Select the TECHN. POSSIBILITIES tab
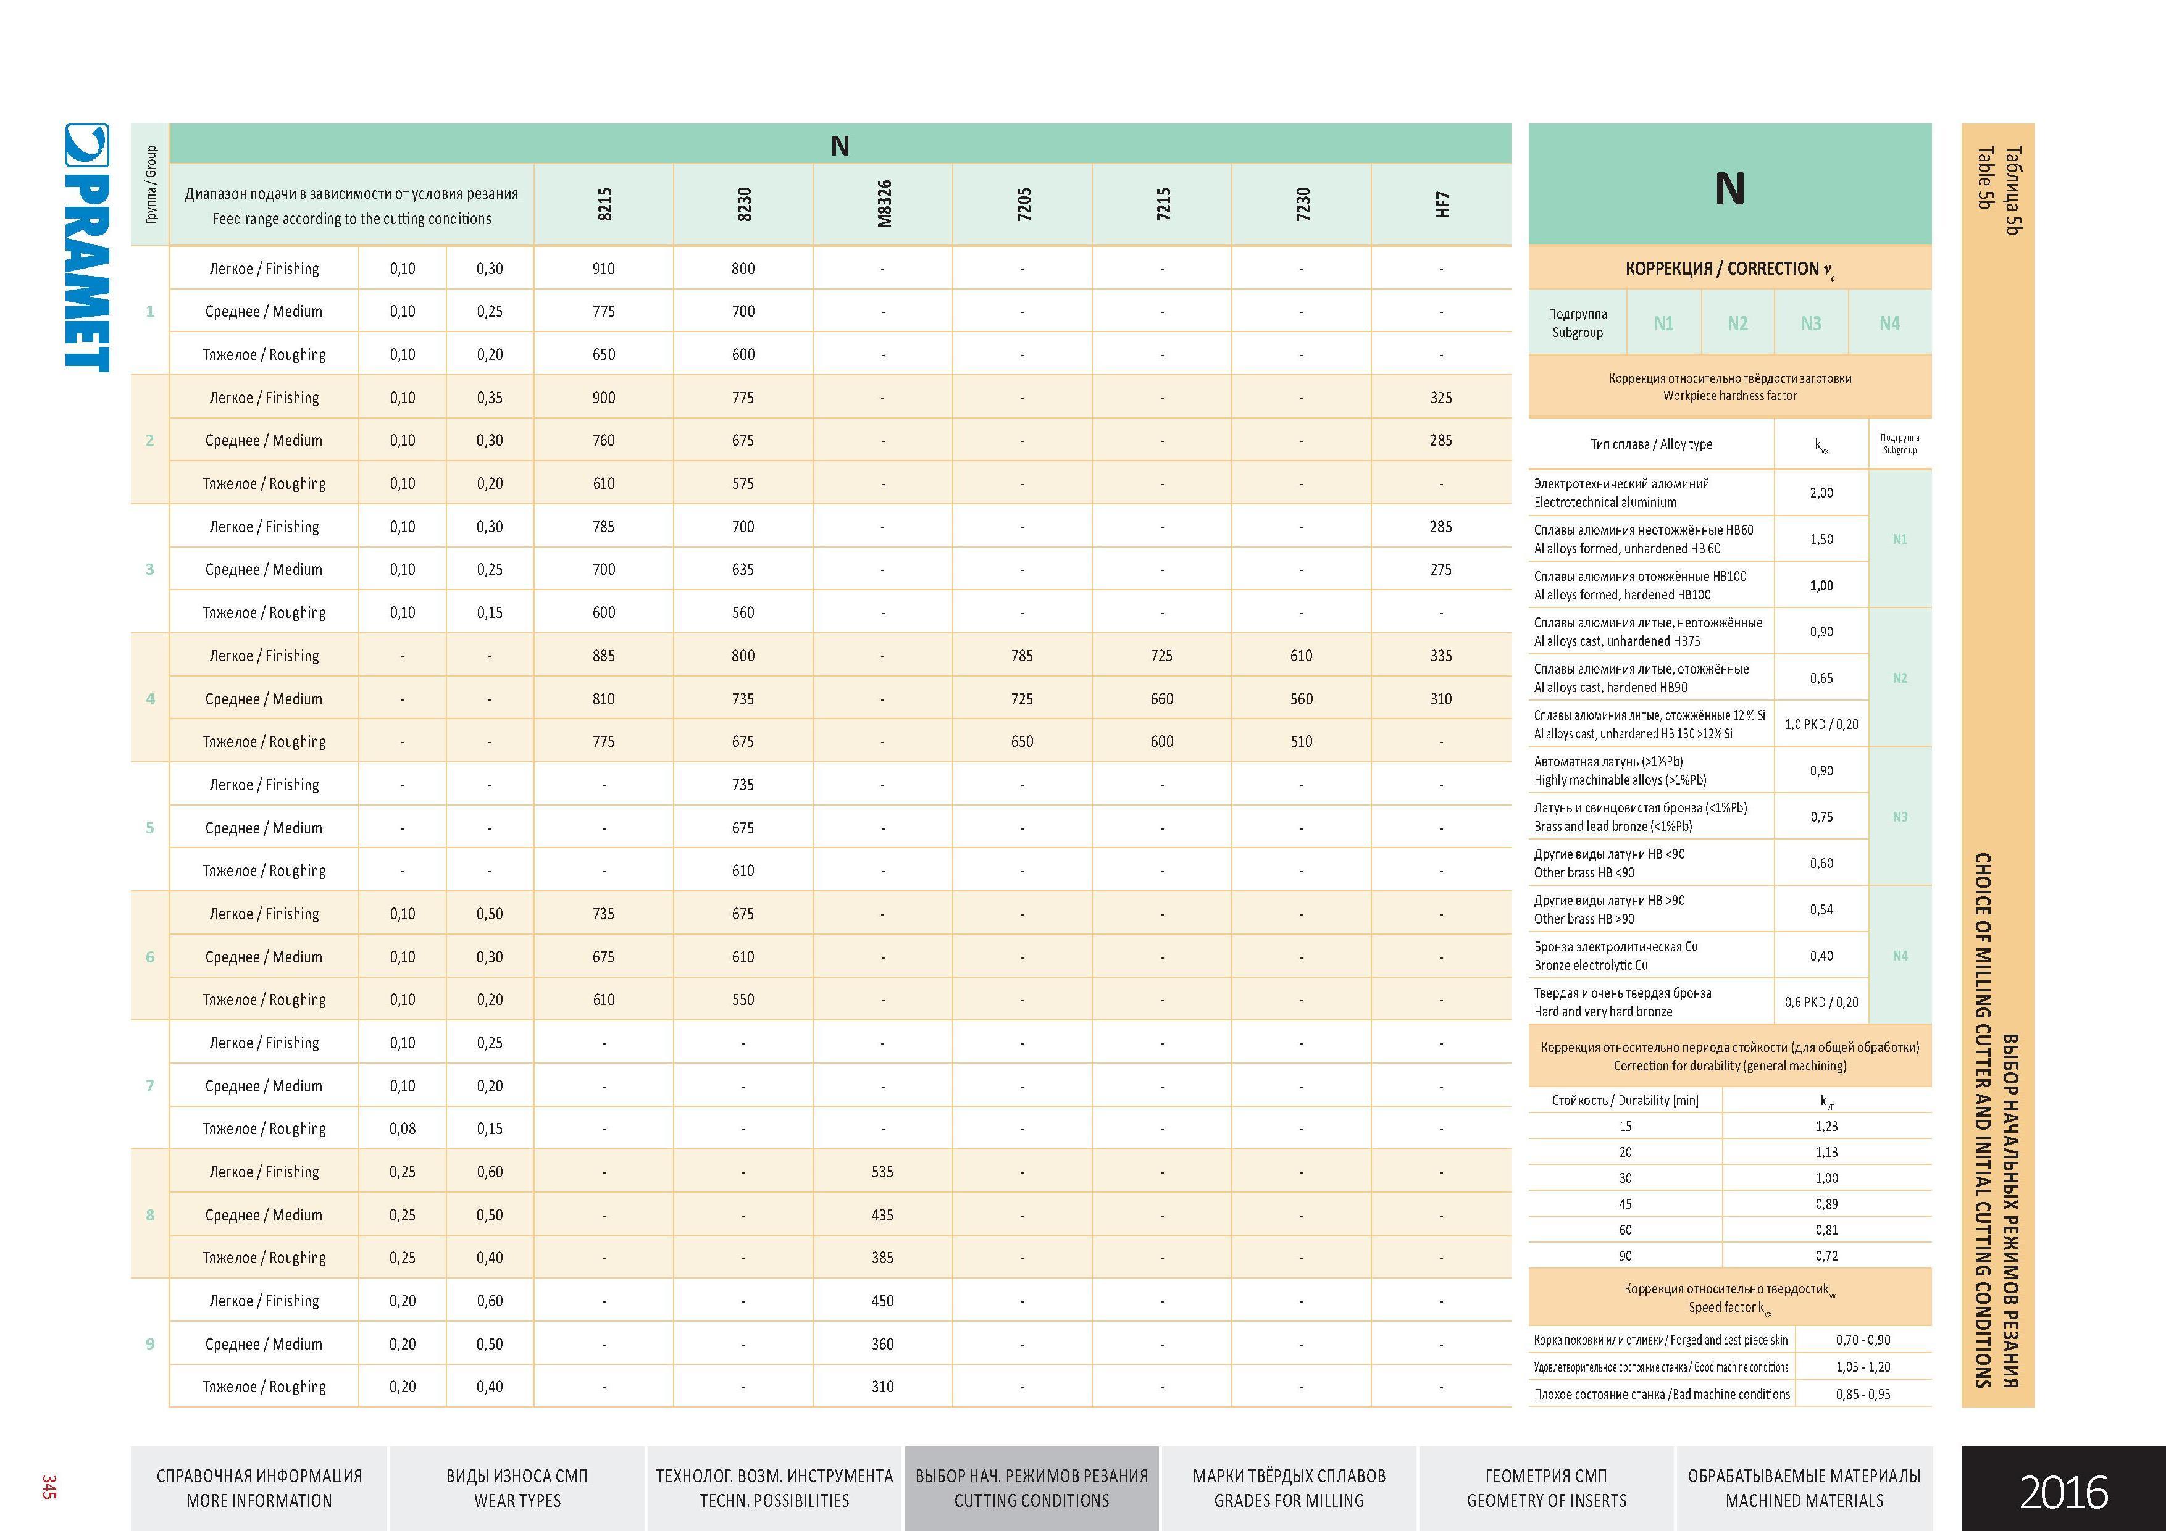 point(774,1488)
